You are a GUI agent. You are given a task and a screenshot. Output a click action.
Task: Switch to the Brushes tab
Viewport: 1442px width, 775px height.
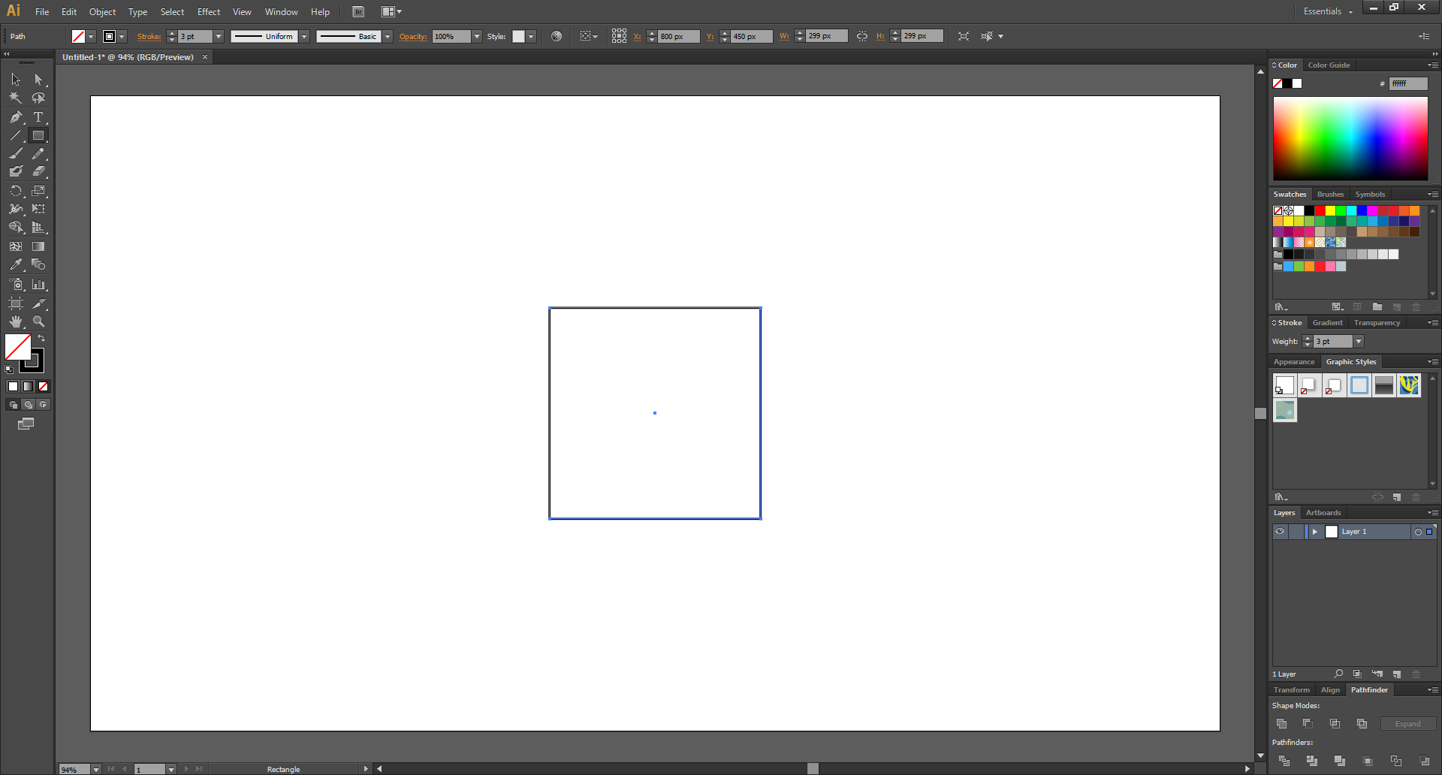(x=1330, y=195)
